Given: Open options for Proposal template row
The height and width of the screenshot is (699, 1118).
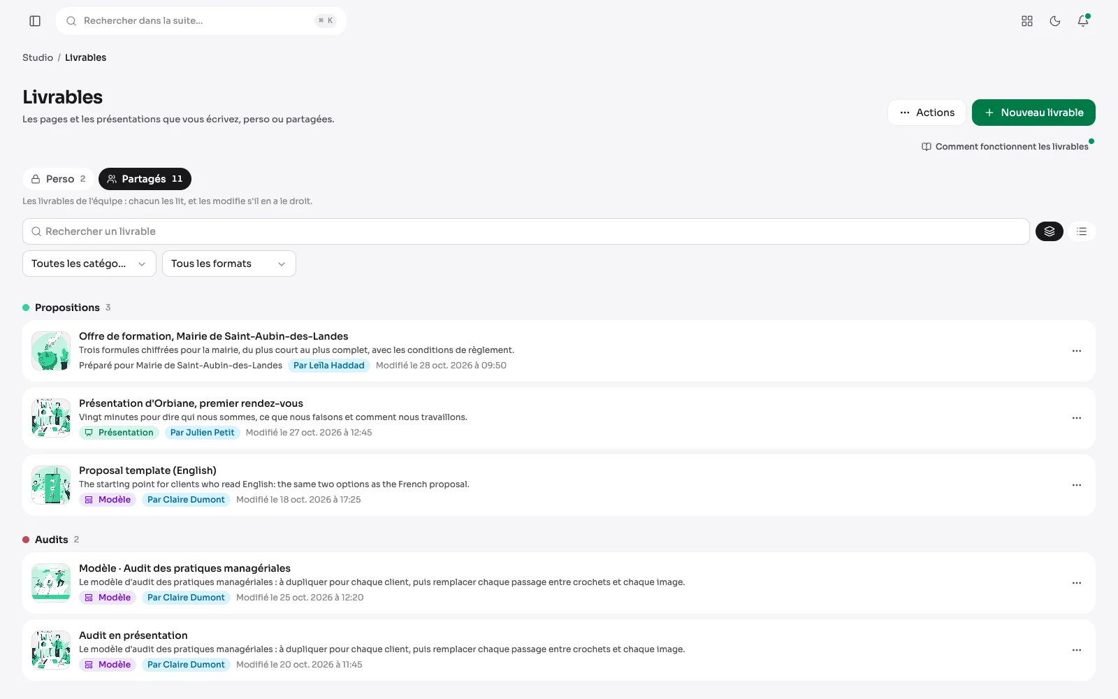Looking at the screenshot, I should [x=1077, y=485].
